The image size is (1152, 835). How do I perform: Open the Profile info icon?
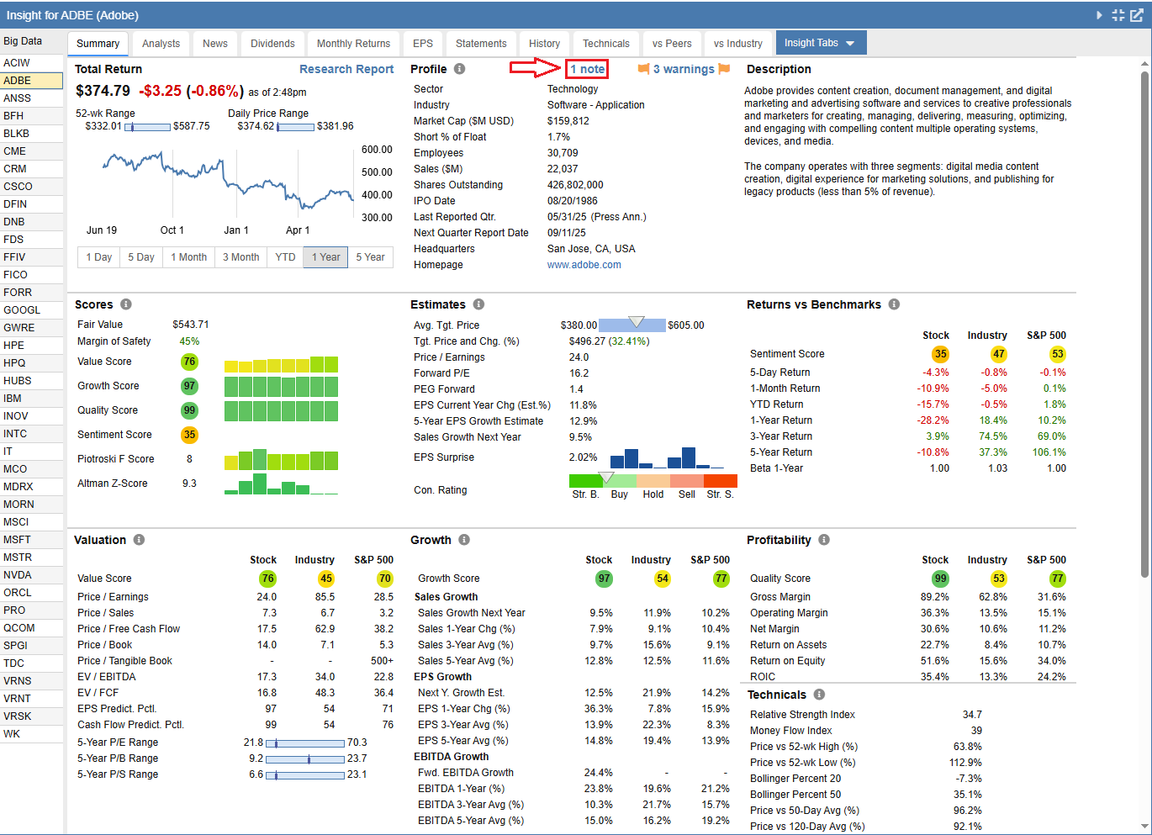tap(459, 69)
